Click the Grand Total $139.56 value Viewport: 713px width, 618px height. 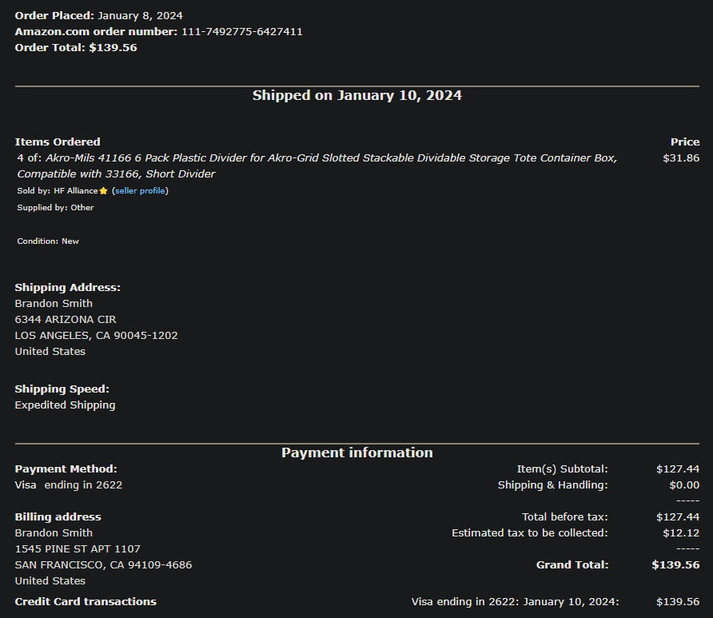675,564
